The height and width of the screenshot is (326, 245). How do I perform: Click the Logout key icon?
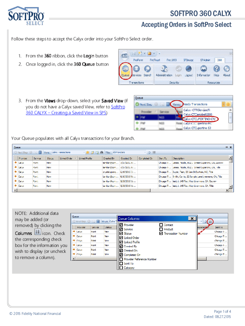coord(189,70)
